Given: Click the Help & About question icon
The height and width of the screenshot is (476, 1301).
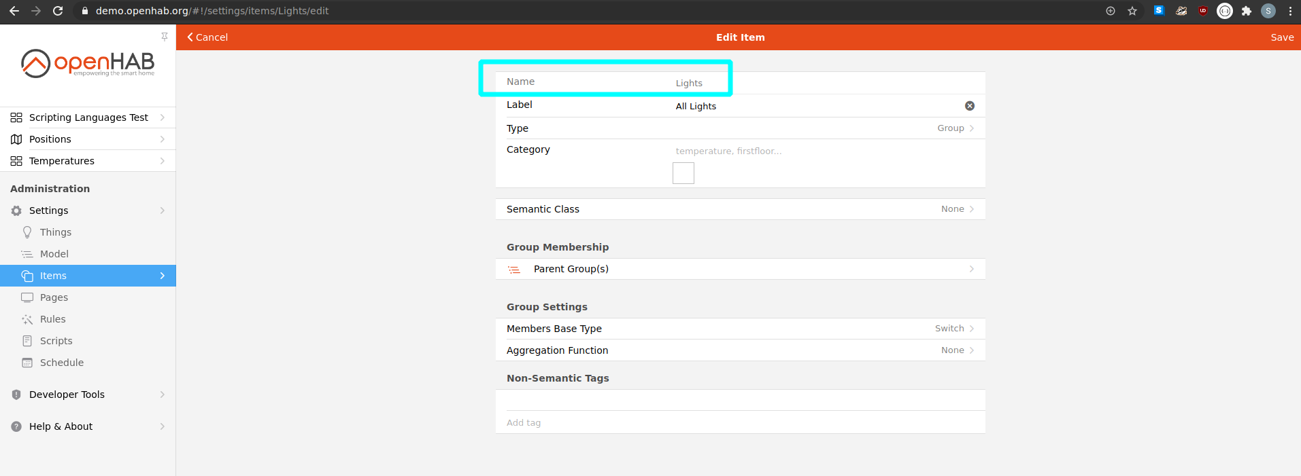Looking at the screenshot, I should pyautogui.click(x=16, y=426).
